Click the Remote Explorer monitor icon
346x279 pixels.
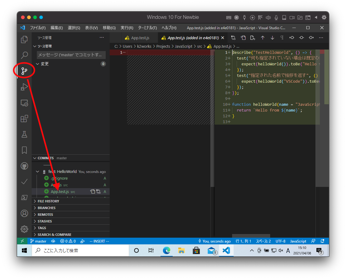pos(24,103)
